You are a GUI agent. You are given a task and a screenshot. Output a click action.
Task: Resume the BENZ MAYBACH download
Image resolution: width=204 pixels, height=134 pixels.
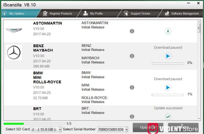(x=168, y=56)
